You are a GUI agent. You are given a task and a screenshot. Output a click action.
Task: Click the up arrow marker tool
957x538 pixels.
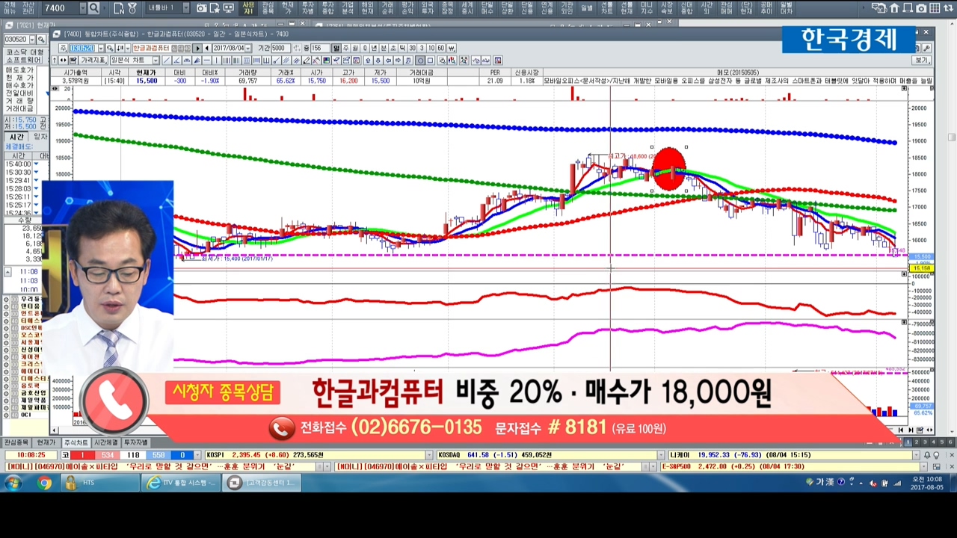369,60
